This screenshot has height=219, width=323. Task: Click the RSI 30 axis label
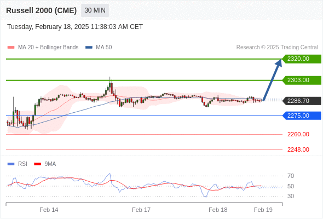(x=291, y=196)
